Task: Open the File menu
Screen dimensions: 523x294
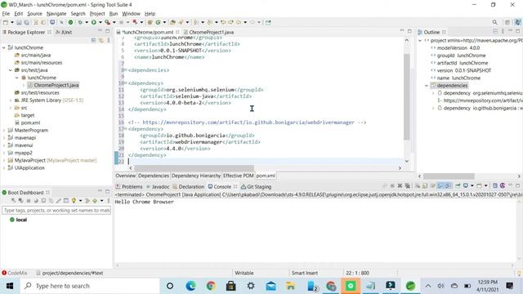Action: point(6,14)
